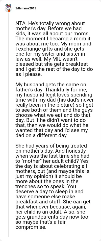This screenshot has width=101, height=241.
Task: Click the line "choose what we eat and do that"
Action: coord(53,115)
